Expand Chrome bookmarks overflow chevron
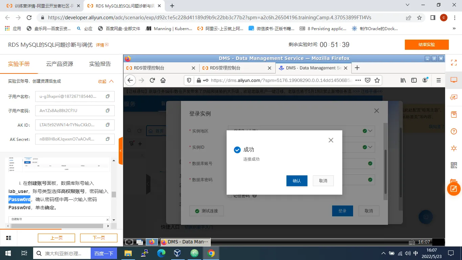462x260 pixels. point(454,29)
